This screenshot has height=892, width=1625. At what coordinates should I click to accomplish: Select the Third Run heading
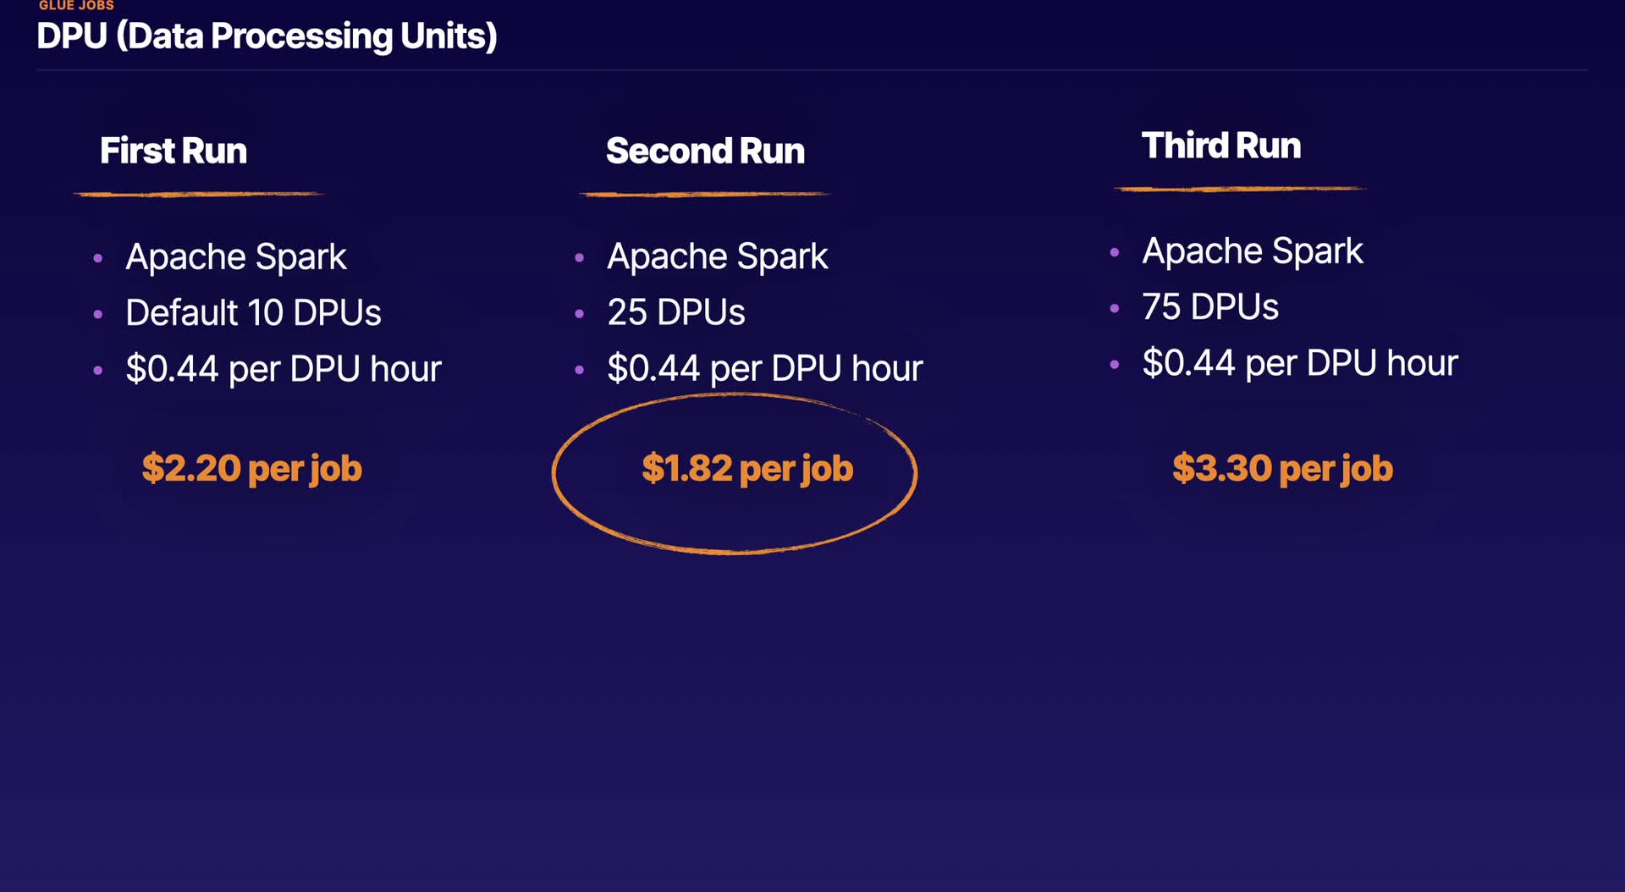click(x=1220, y=146)
